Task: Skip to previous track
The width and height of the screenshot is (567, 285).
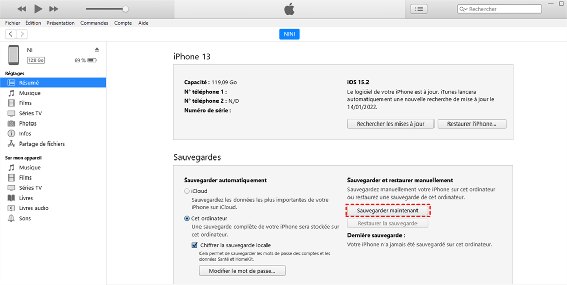Action: click(22, 9)
